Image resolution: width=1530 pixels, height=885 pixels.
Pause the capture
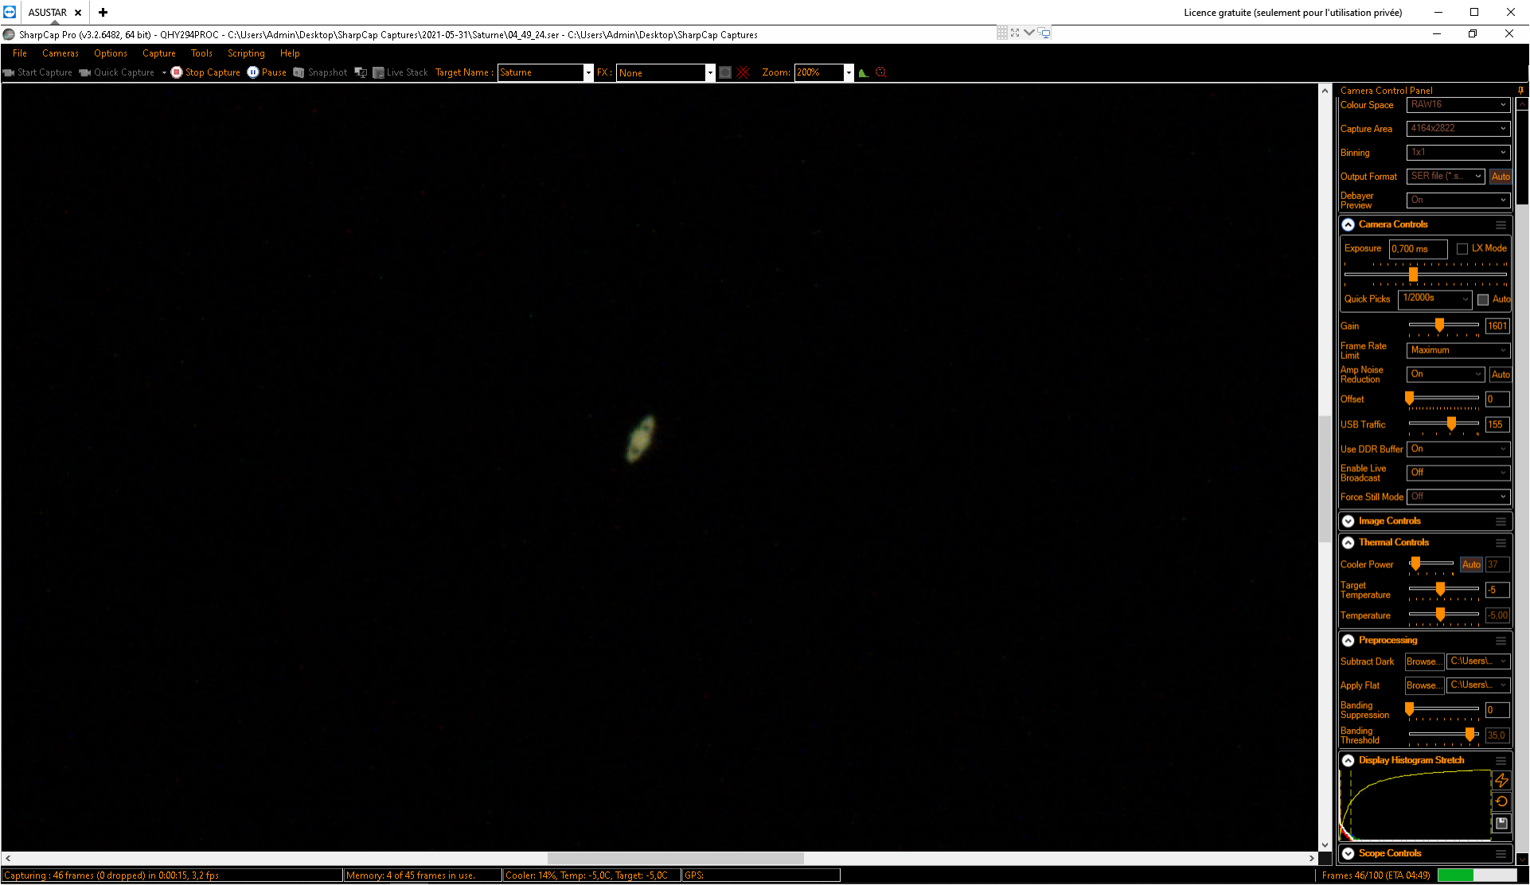(267, 72)
